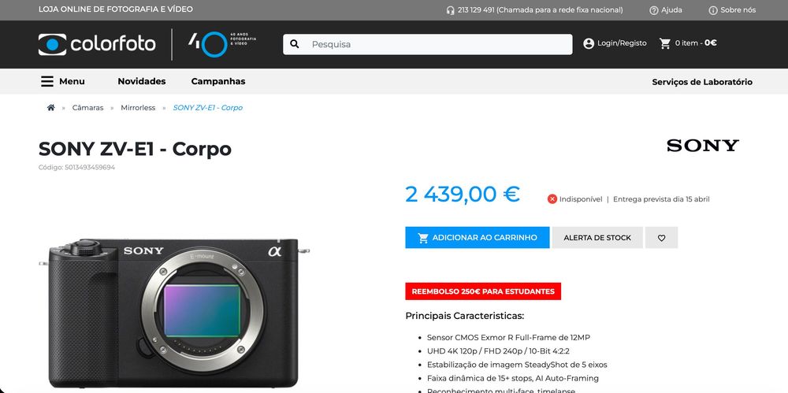The height and width of the screenshot is (393, 788).
Task: Open Serviços de Laboratório
Action: [702, 82]
